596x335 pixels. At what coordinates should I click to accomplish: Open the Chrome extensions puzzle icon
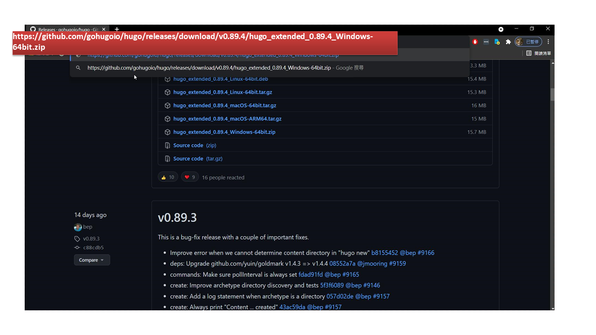point(508,42)
